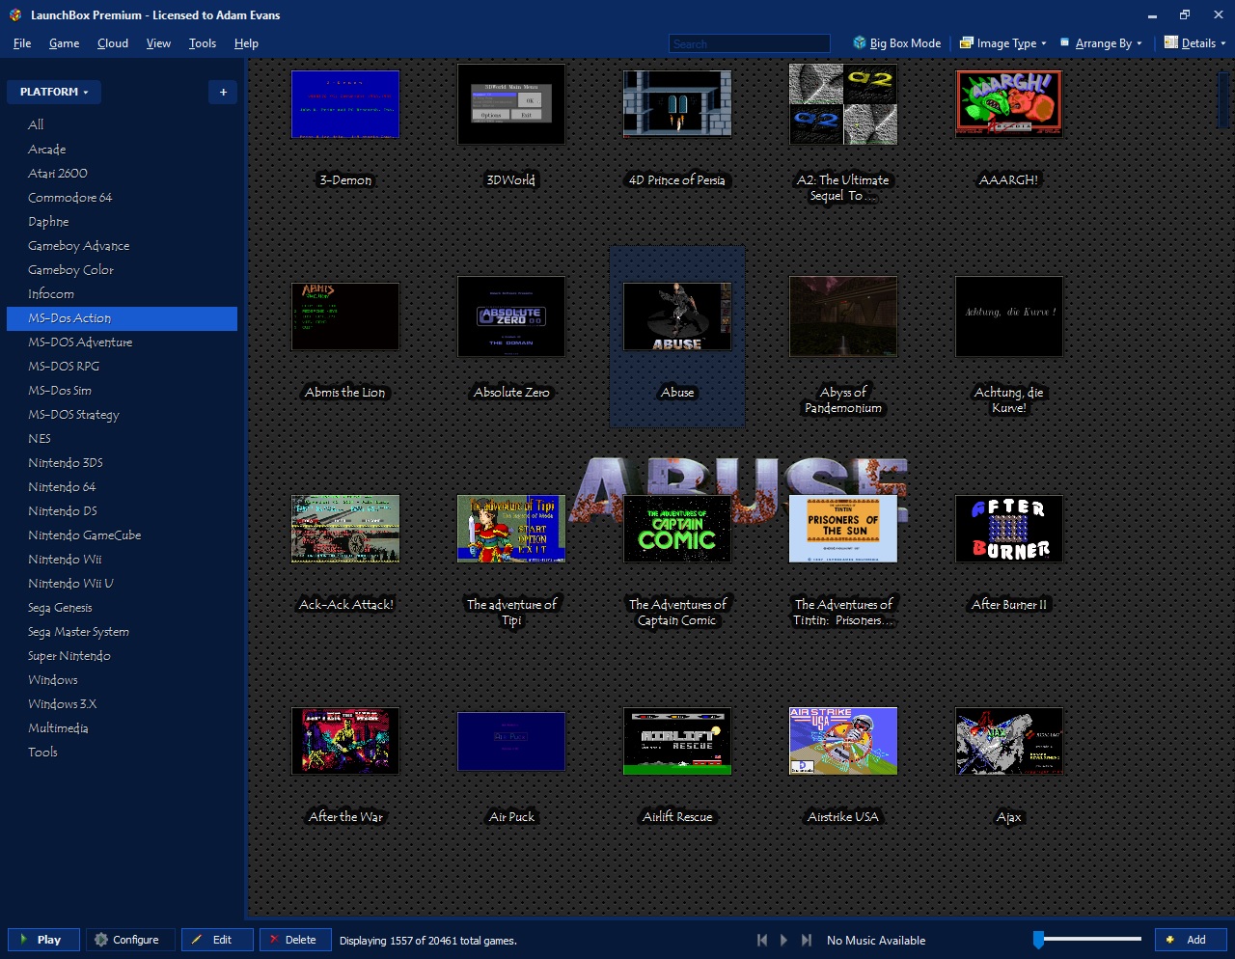Select the Abyss of Pandemonium thumbnail

[x=843, y=316]
